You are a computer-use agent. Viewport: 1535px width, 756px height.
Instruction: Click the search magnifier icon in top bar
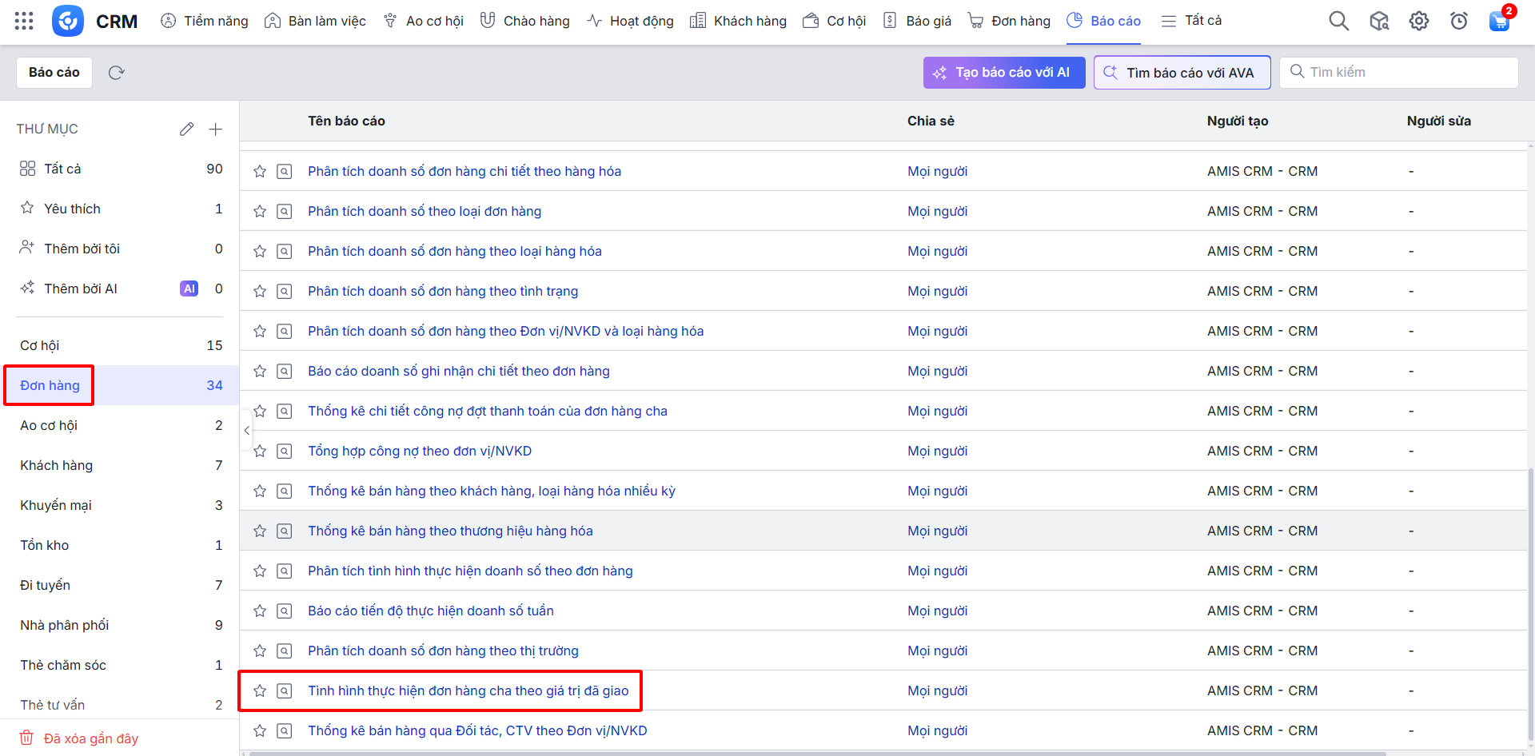click(x=1338, y=21)
